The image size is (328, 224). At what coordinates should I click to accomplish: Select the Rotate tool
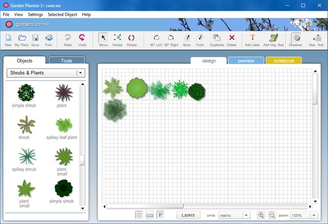[x=132, y=39]
